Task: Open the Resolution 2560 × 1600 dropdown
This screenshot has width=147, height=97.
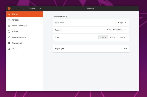Action: [117, 30]
